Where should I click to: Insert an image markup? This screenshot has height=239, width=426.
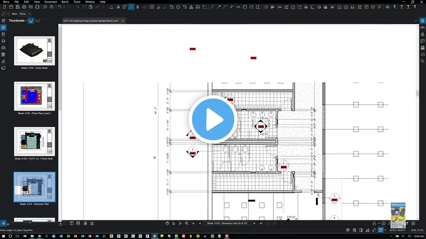(x=198, y=7)
